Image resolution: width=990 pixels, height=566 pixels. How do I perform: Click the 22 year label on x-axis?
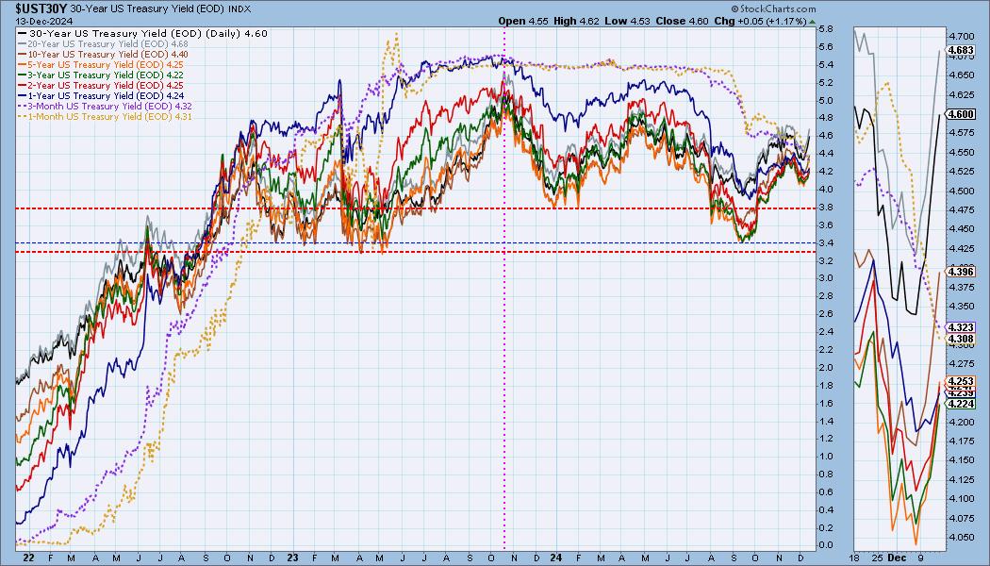click(28, 558)
